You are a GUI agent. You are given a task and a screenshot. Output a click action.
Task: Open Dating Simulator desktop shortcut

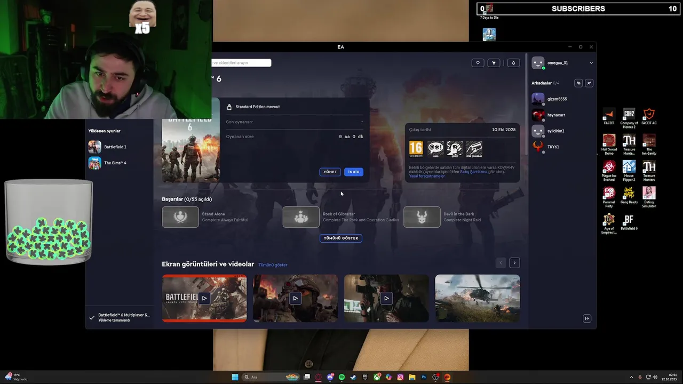pos(649,197)
